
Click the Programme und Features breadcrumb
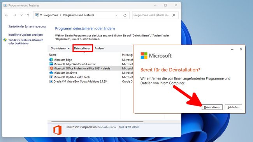point(79,15)
